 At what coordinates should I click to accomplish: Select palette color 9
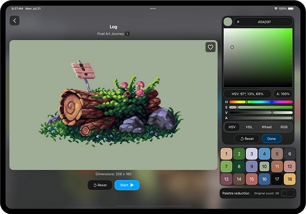click(x=252, y=167)
